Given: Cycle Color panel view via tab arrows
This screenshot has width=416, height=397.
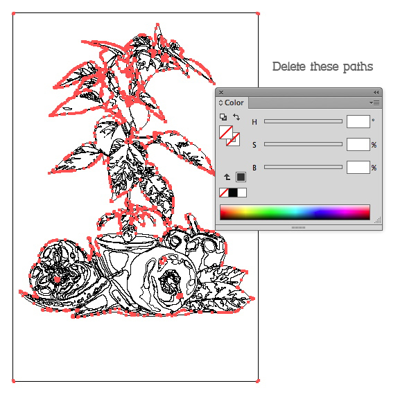Looking at the screenshot, I should [220, 103].
